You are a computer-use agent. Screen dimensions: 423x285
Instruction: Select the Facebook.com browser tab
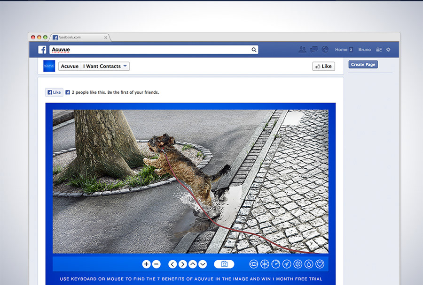coord(79,37)
